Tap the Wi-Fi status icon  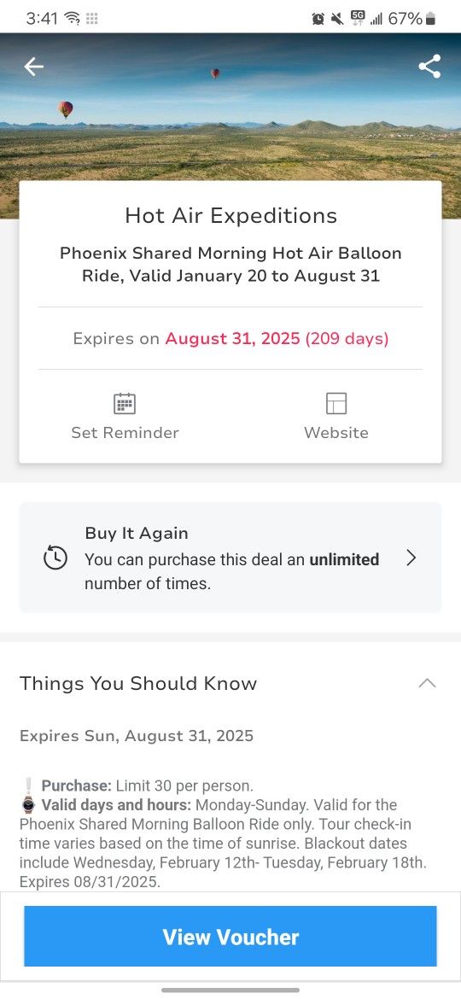point(73,19)
